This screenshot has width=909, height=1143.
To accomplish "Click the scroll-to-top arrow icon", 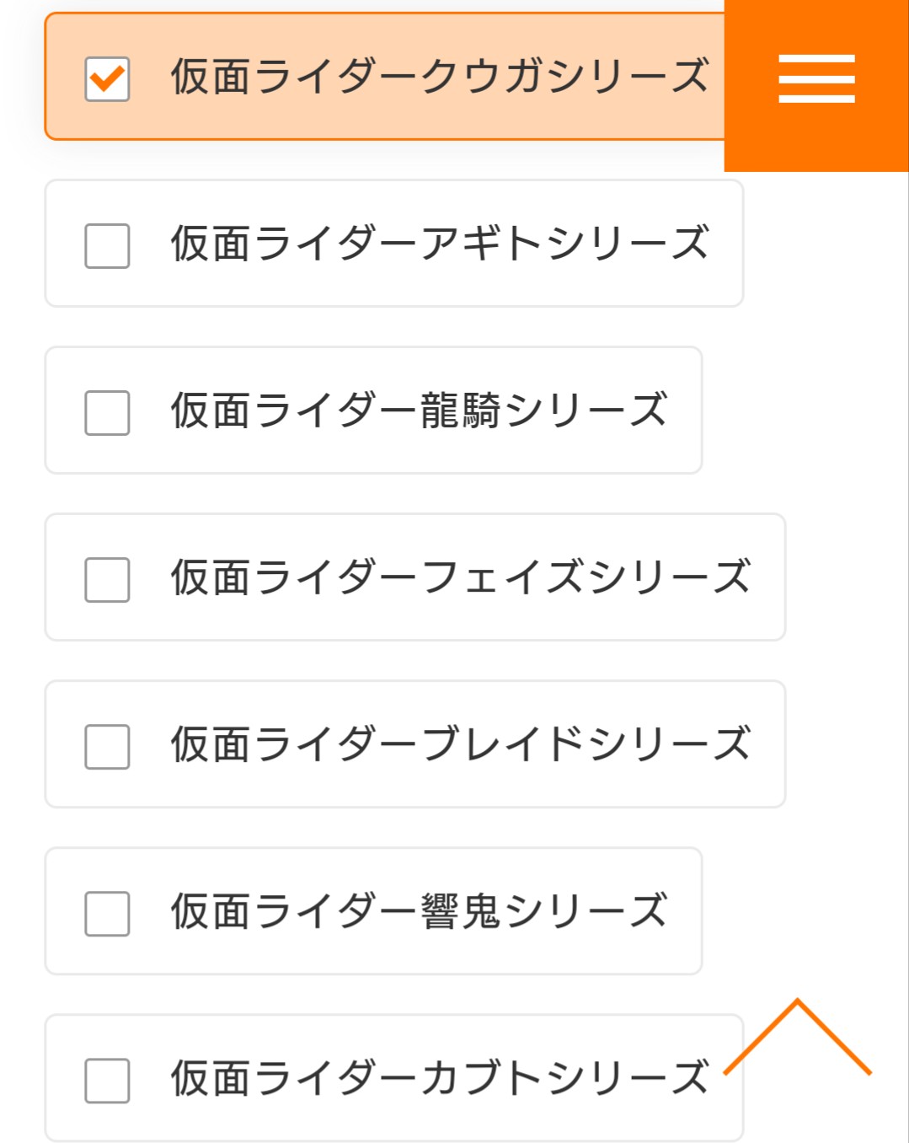I will click(797, 1038).
